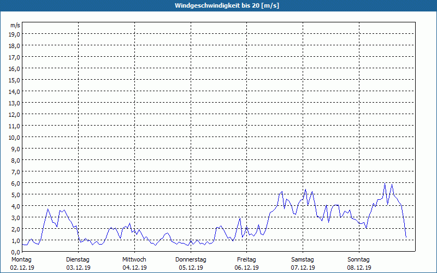
Task: Click the Dienstag day label
Action: pyautogui.click(x=78, y=260)
